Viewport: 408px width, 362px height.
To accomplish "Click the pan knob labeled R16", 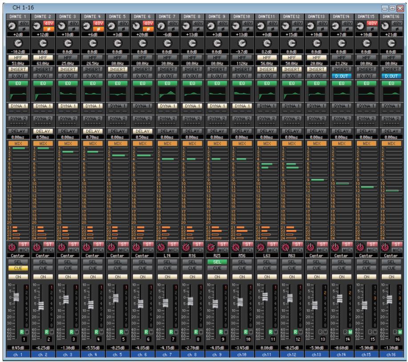I will tap(186, 247).
